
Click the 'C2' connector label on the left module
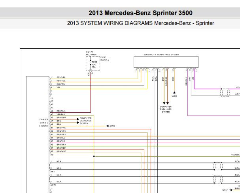click(x=52, y=98)
